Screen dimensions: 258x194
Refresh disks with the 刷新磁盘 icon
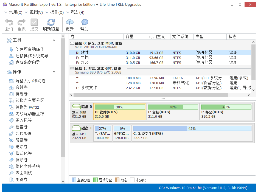click(51, 22)
